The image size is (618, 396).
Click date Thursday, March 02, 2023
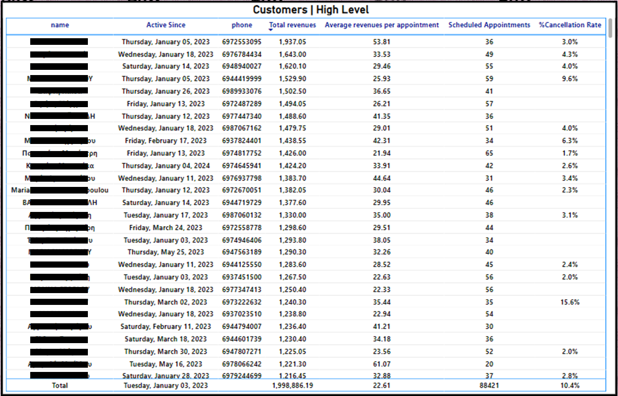166,302
